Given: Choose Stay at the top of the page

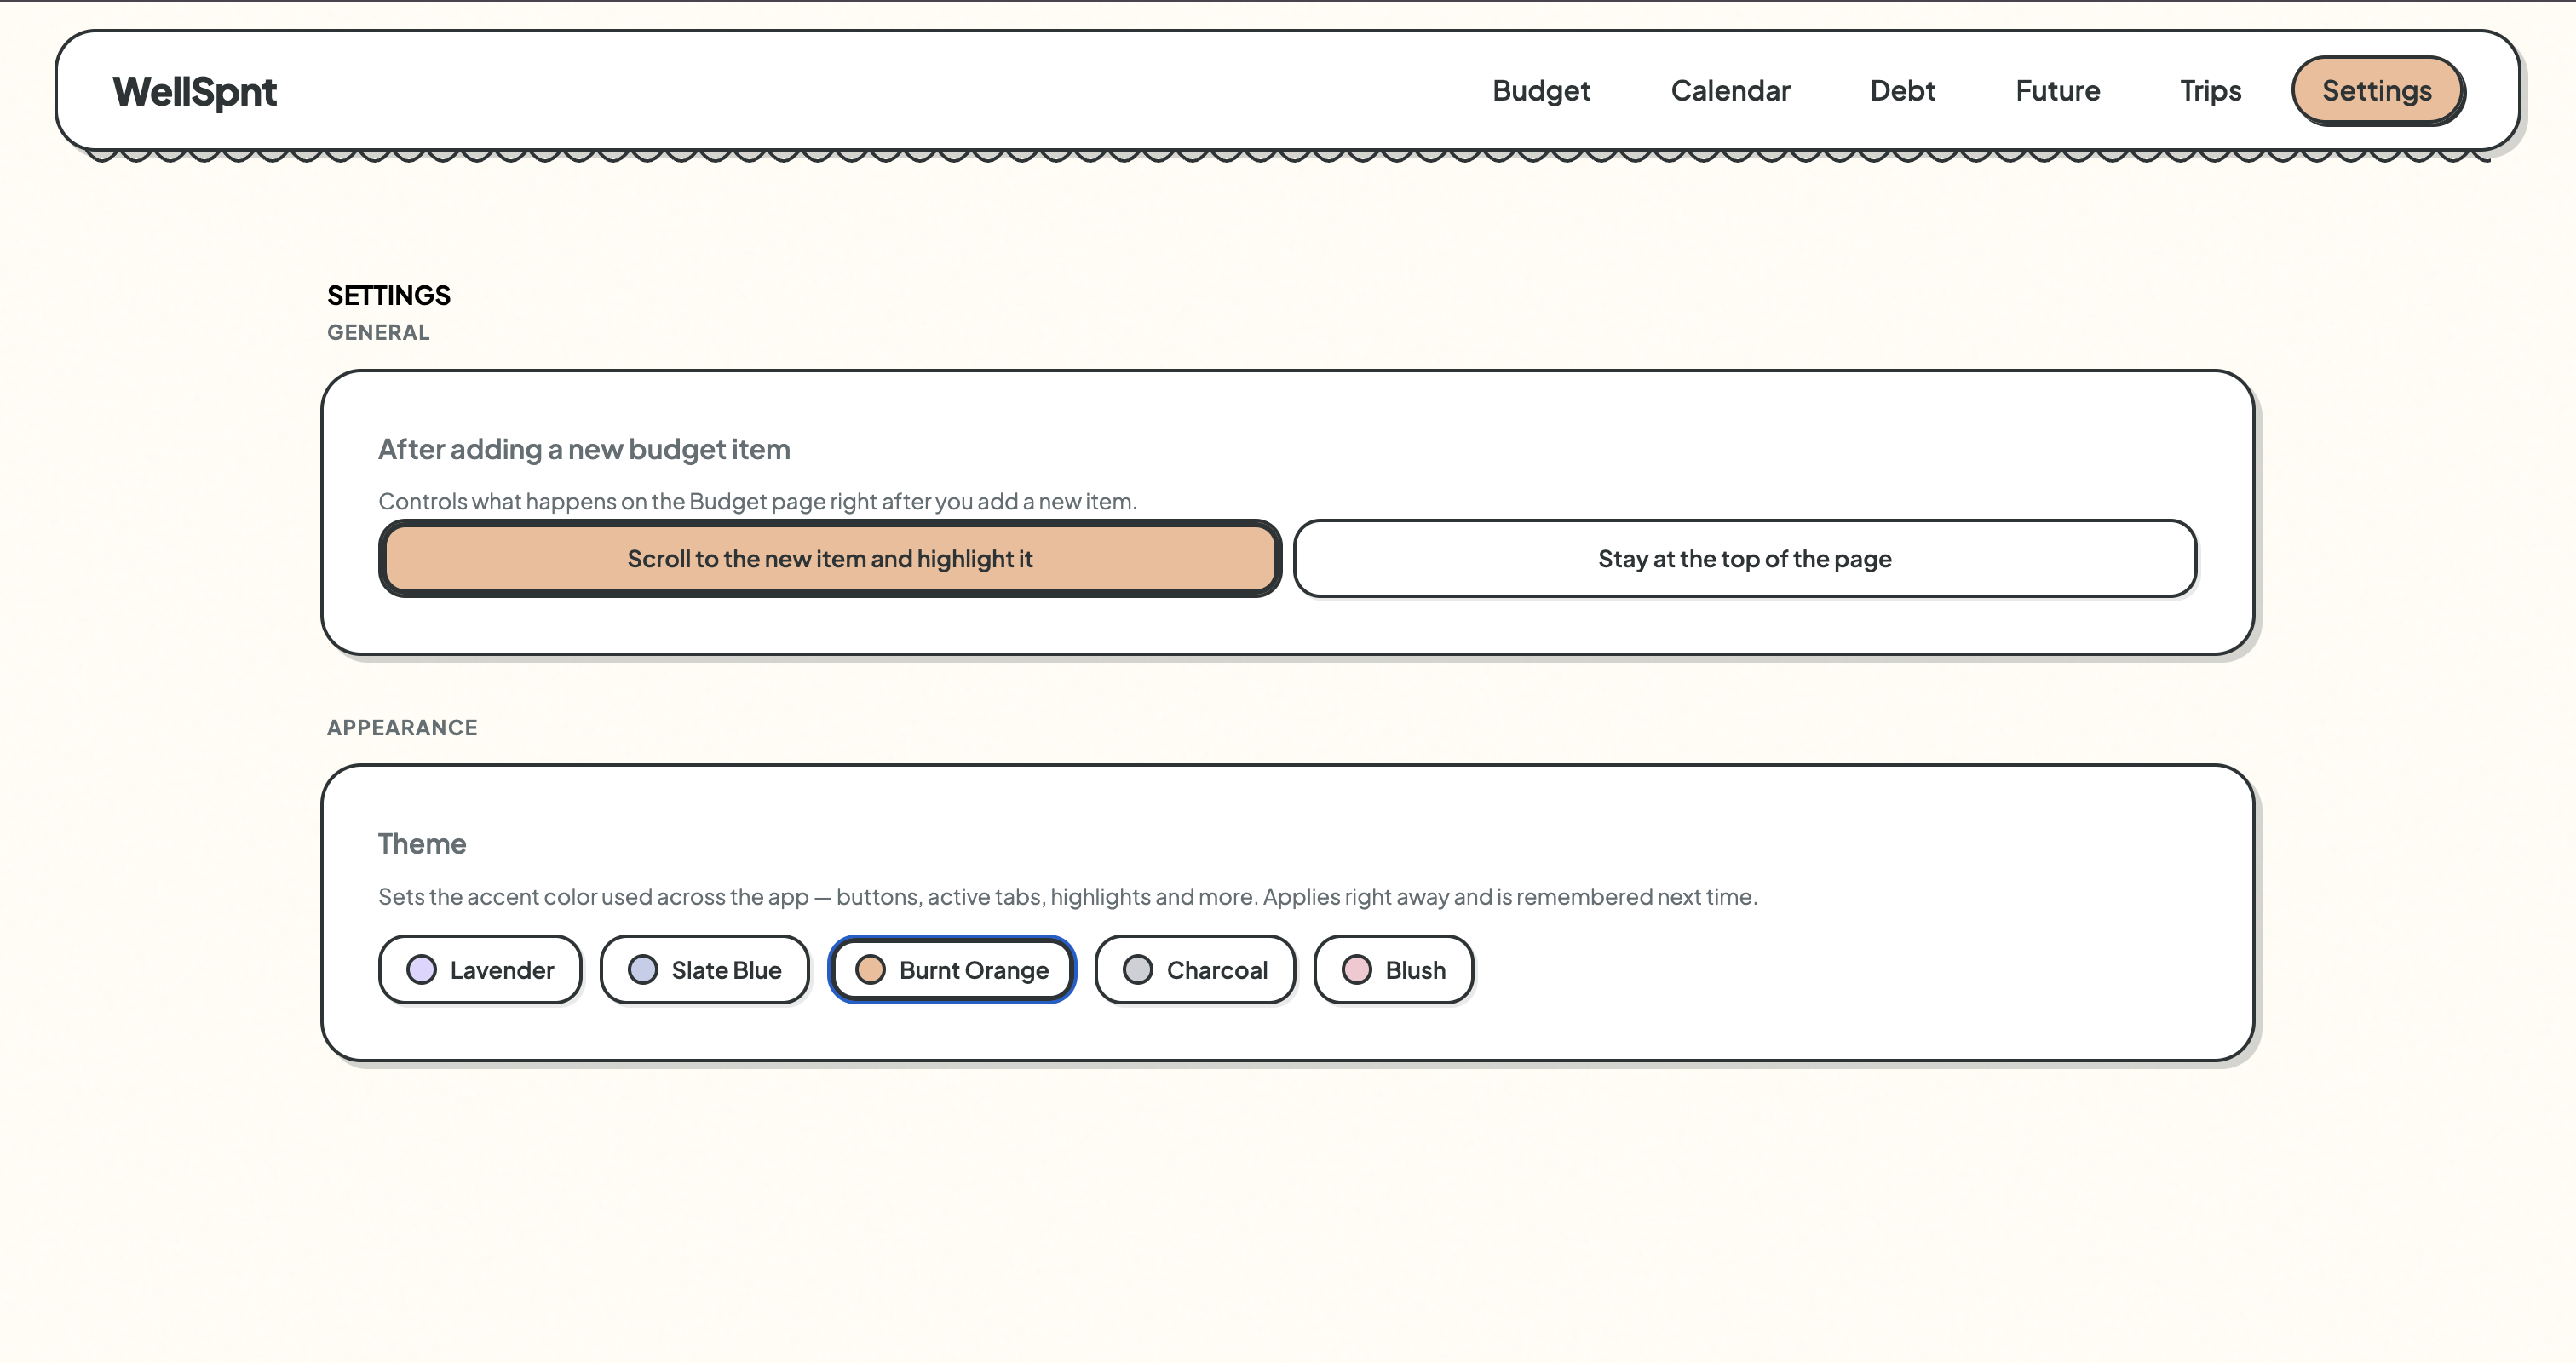Looking at the screenshot, I should click(x=1744, y=558).
